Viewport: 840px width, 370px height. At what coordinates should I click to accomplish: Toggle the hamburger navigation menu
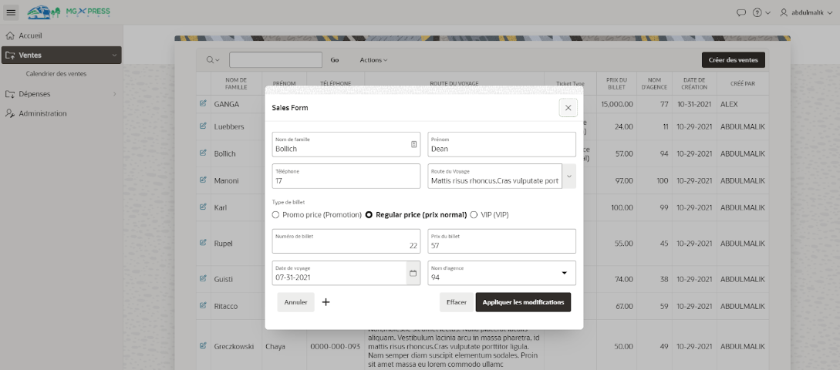[12, 12]
